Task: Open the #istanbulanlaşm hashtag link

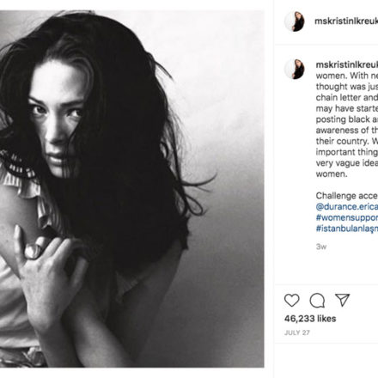Action: [347, 229]
